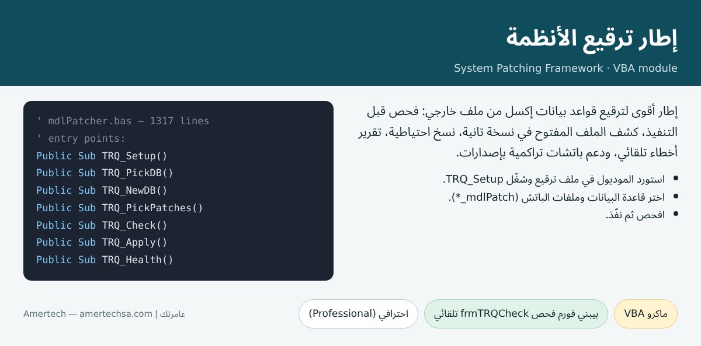Viewport: 701px width, 346px height.
Task: Click code line Public Sub TRQ_PickDB()
Action: (105, 173)
